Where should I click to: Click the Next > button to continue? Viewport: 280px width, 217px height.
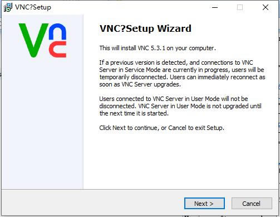(x=204, y=204)
